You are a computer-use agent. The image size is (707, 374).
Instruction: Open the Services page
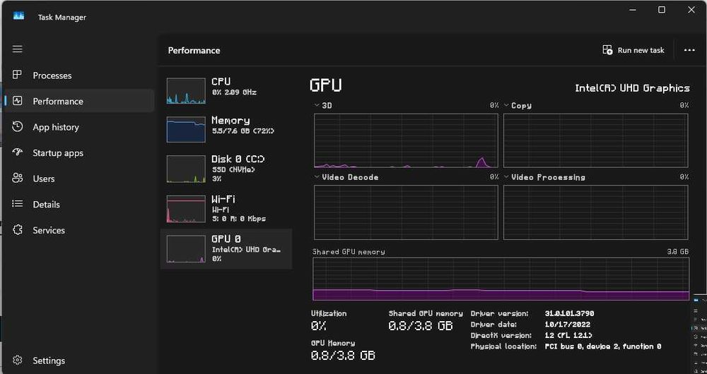click(79, 230)
